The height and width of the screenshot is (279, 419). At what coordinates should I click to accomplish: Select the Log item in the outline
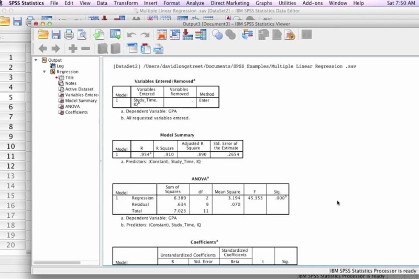(x=60, y=66)
